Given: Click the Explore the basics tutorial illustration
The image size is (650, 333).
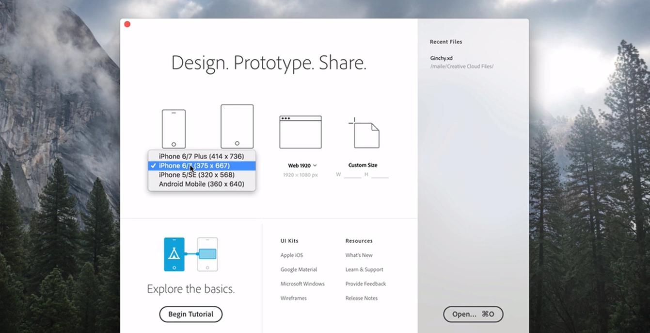Looking at the screenshot, I should 191,254.
